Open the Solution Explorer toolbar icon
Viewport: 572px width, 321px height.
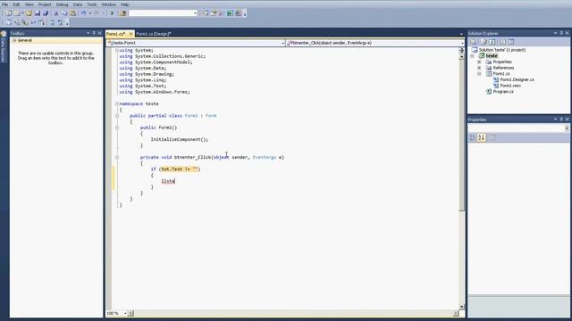pyautogui.click(x=206, y=13)
